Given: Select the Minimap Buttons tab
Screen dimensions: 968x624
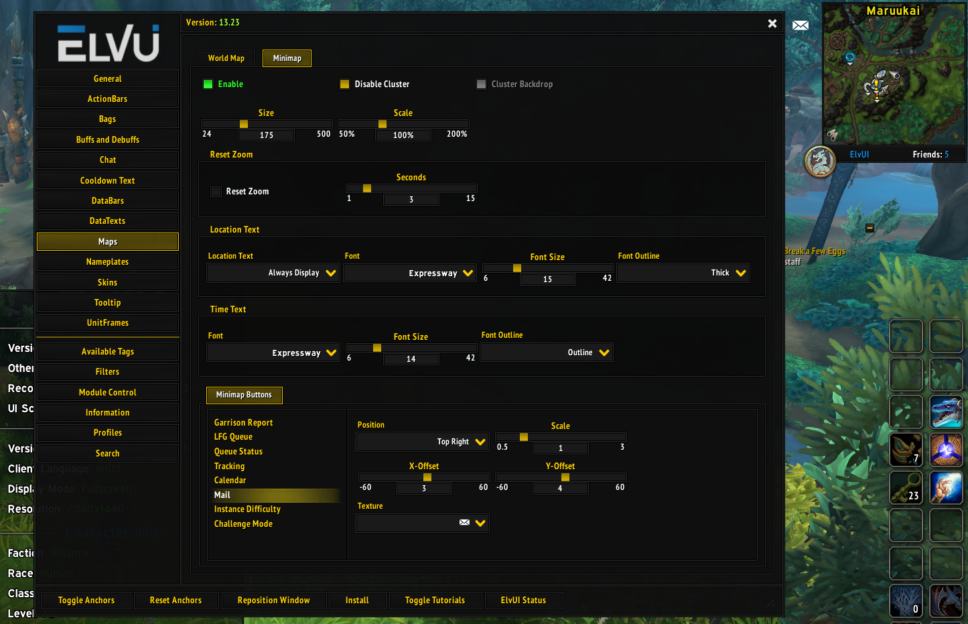Looking at the screenshot, I should pos(244,395).
